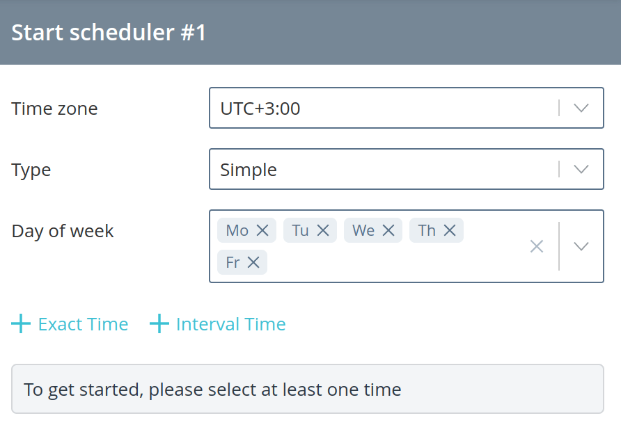Click the Start scheduler #1 header

pos(109,32)
